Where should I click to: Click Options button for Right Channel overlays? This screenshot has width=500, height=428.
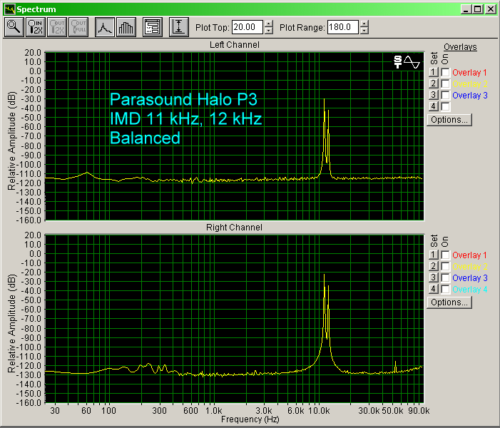pos(449,302)
